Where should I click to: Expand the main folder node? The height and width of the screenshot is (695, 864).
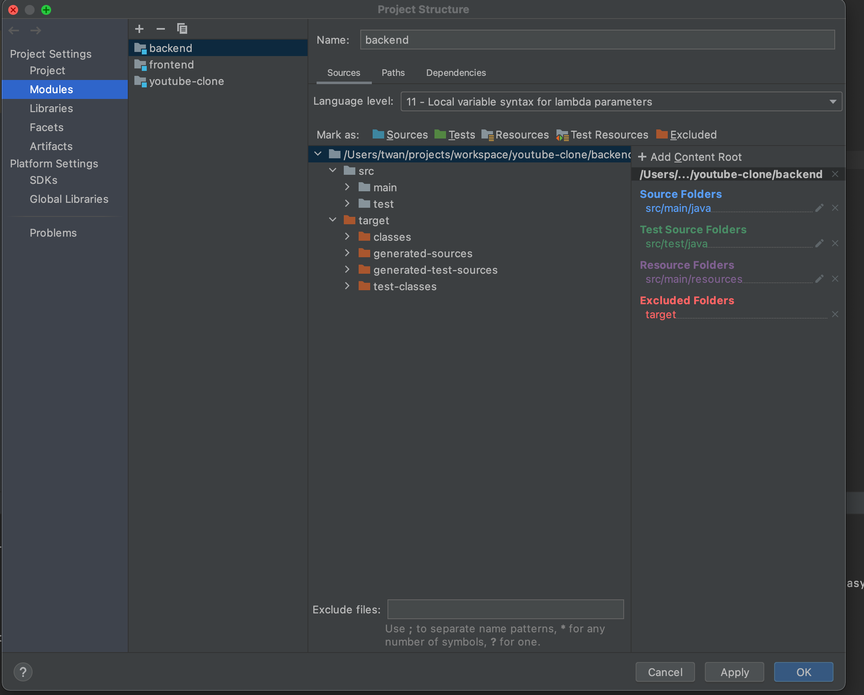point(347,187)
